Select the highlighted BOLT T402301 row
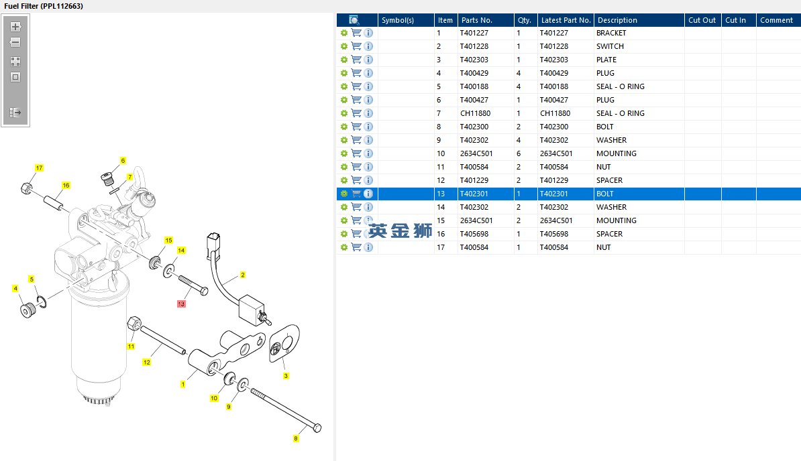Viewport: 801px width, 461px height. [569, 194]
